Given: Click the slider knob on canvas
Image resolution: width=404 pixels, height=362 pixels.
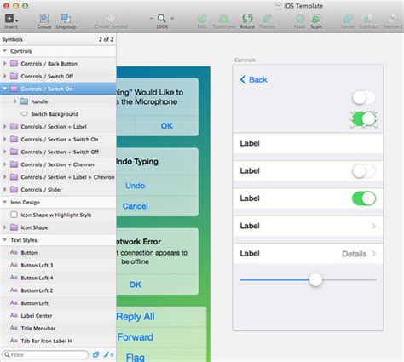Looking at the screenshot, I should (315, 280).
